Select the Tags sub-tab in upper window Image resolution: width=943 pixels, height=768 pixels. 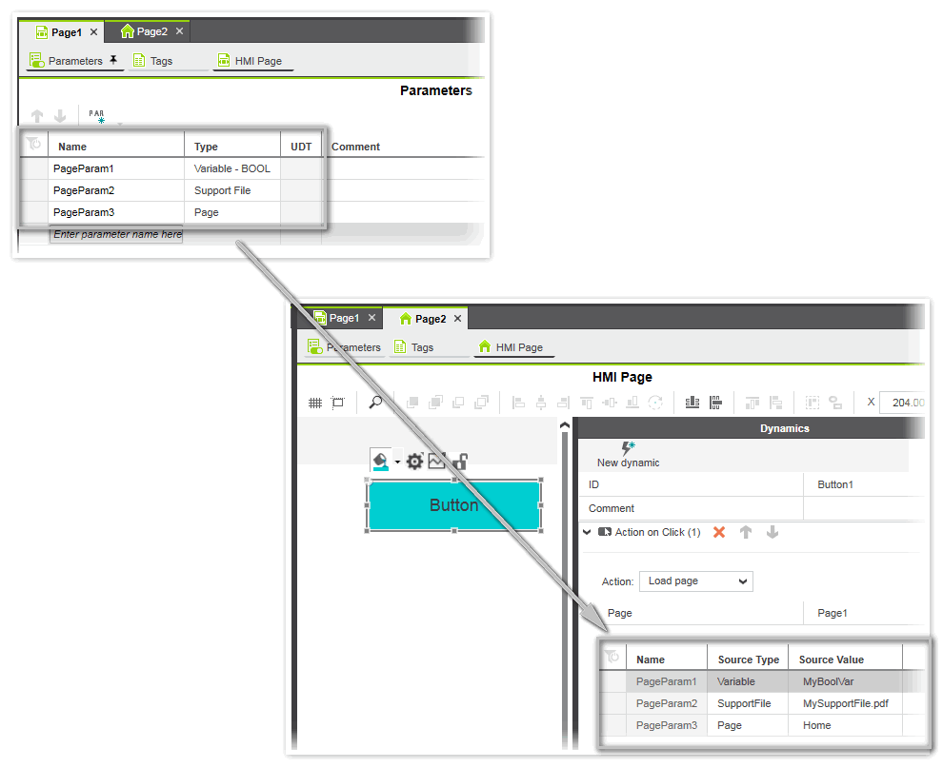click(161, 61)
